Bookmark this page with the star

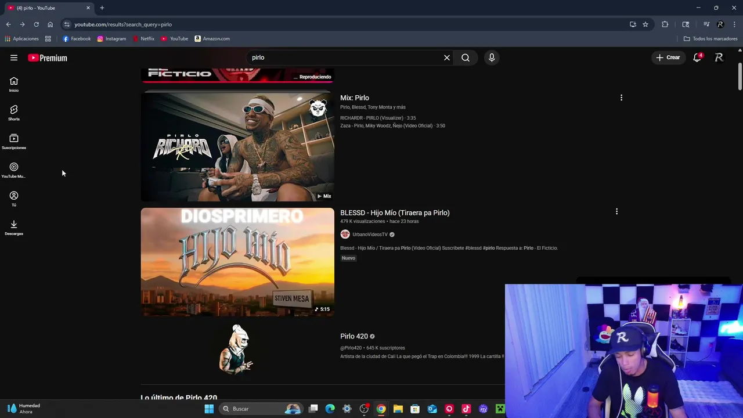tap(645, 24)
